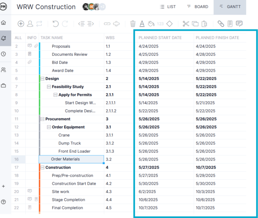Viewport: 258px width, 218px height.
Task: Click the WRW Construction project title
Action: tap(46, 7)
